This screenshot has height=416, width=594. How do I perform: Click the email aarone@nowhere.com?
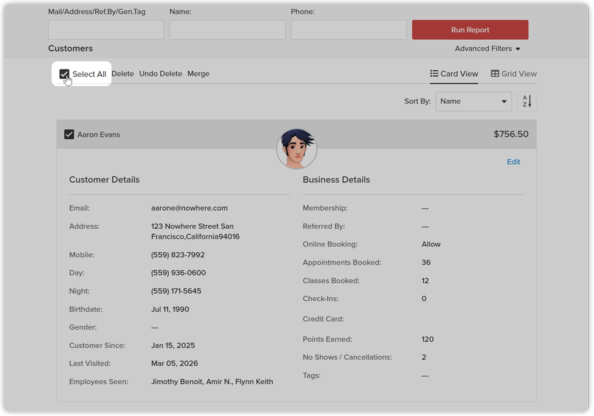coord(190,208)
